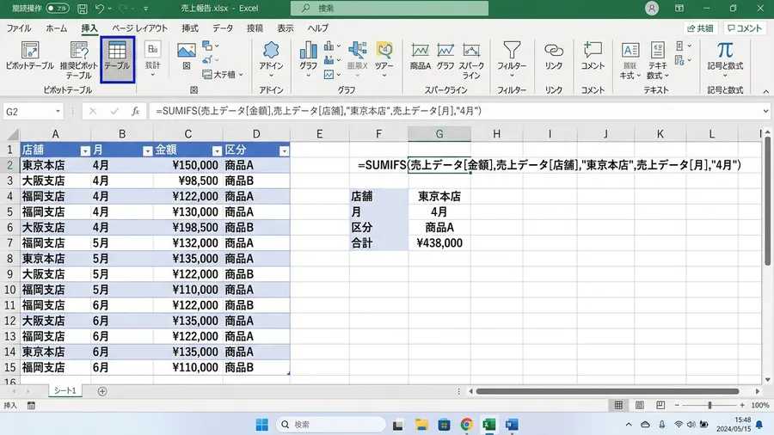
Task: Open the ファイル tab
Action: tap(19, 28)
